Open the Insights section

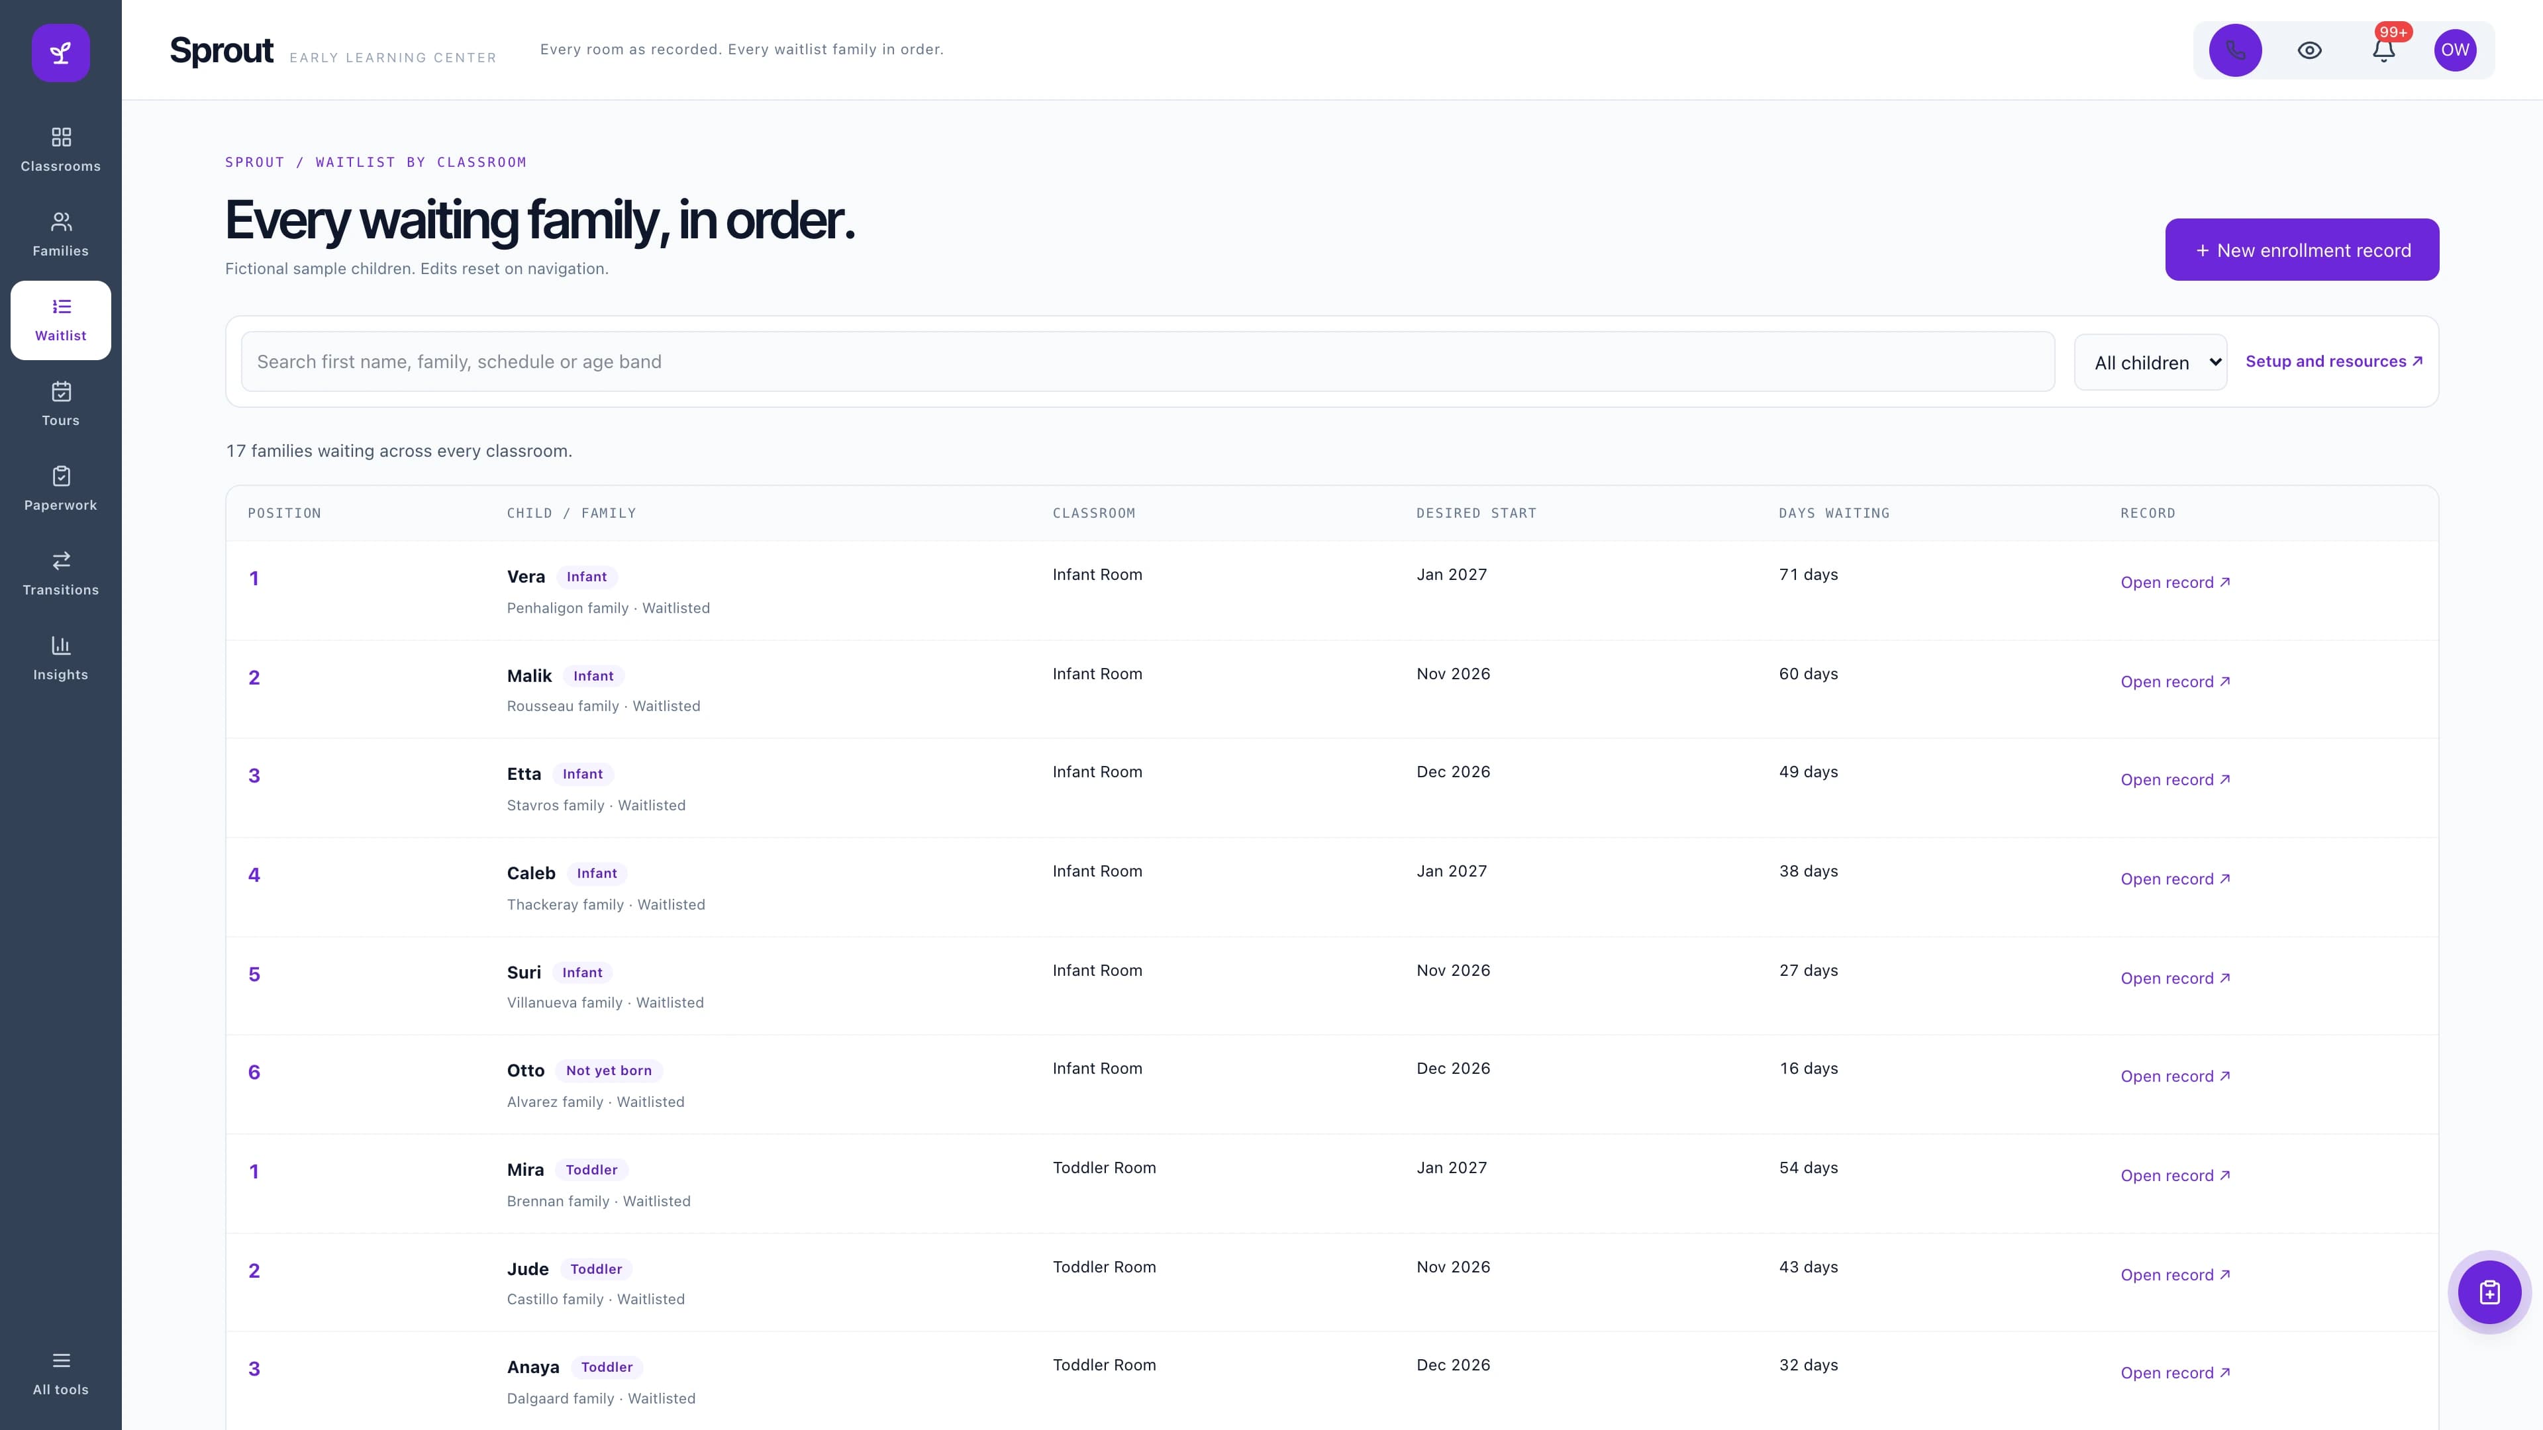click(x=60, y=659)
